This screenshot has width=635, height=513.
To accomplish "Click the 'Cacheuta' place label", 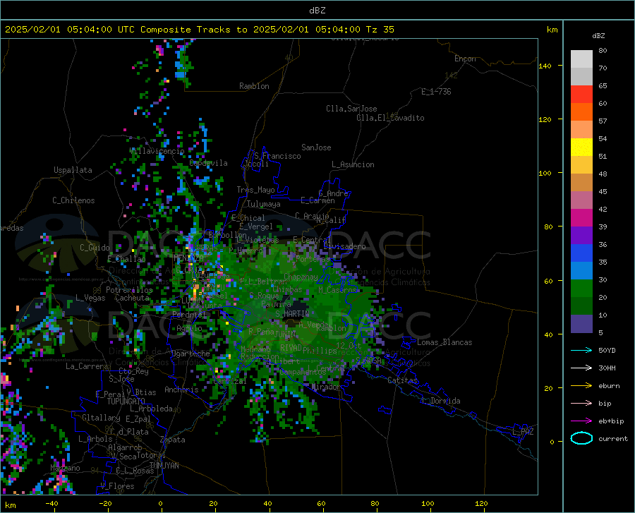I will (132, 298).
